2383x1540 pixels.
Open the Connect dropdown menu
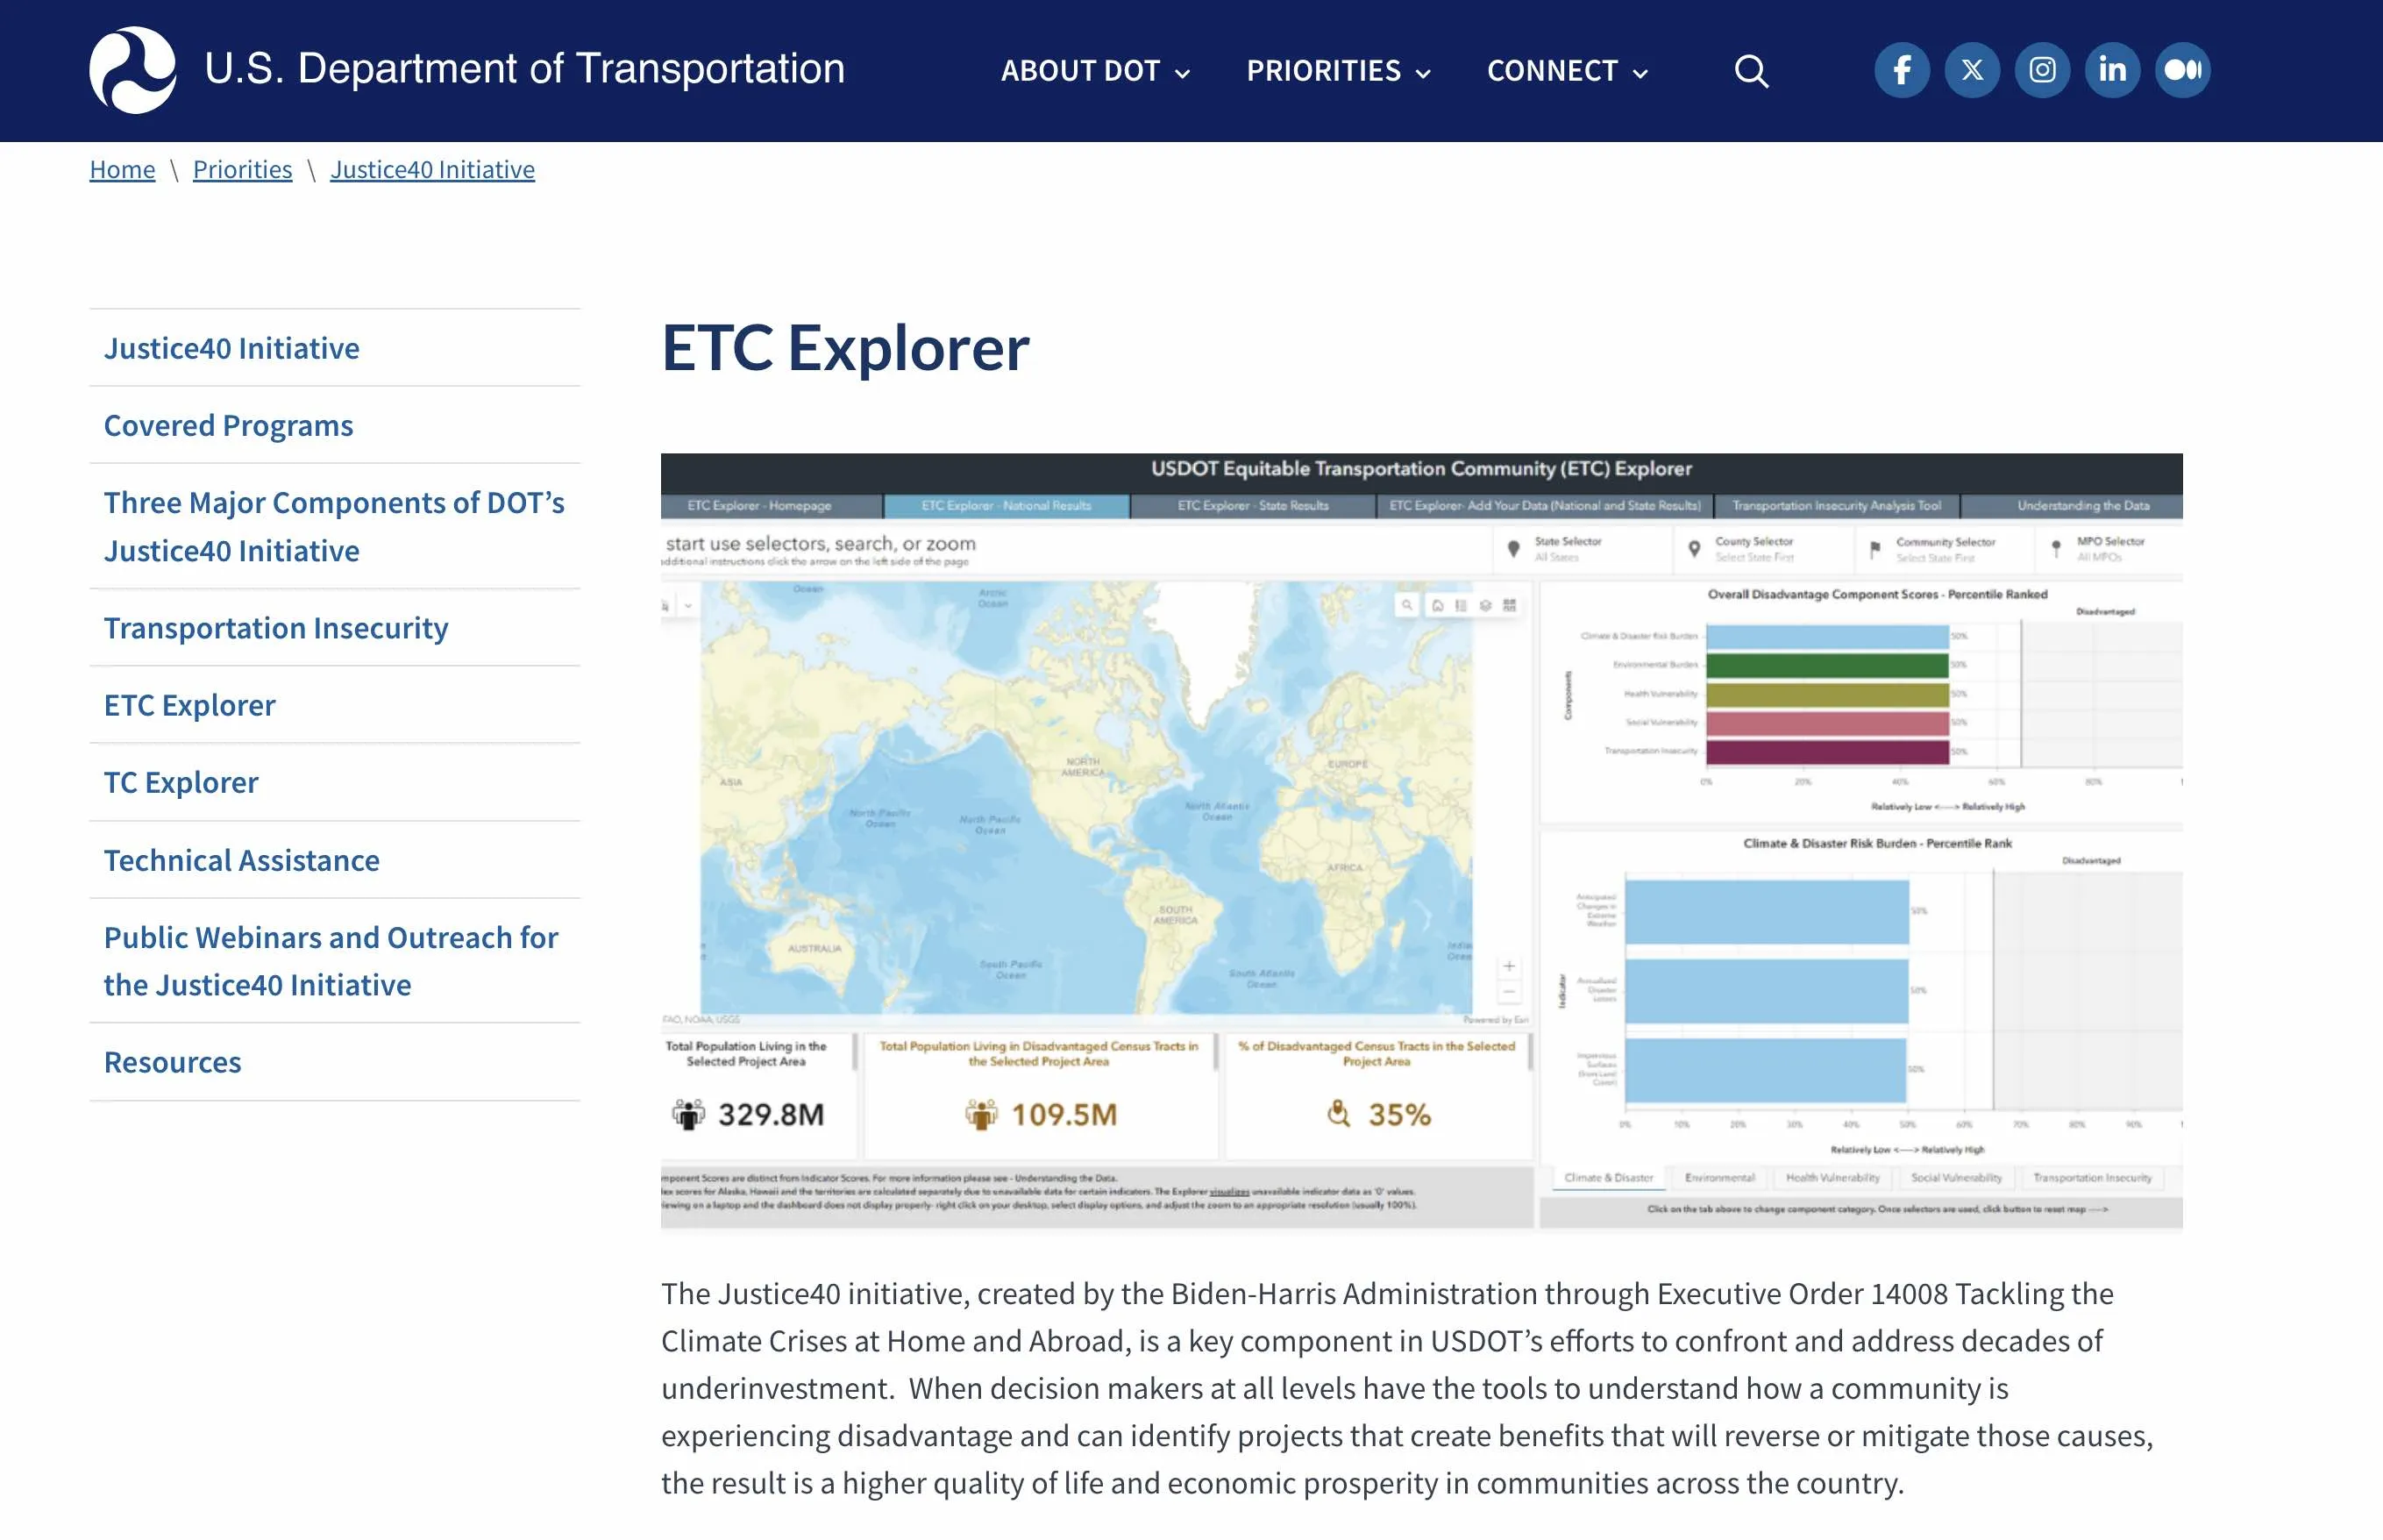(x=1567, y=71)
